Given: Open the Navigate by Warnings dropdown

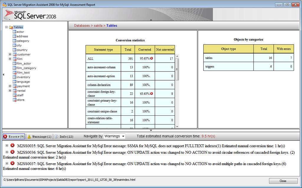Looking at the screenshot, I should (114, 136).
